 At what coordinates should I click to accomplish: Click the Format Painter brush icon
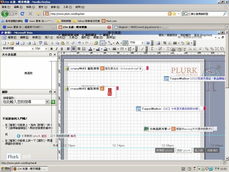click(x=73, y=43)
